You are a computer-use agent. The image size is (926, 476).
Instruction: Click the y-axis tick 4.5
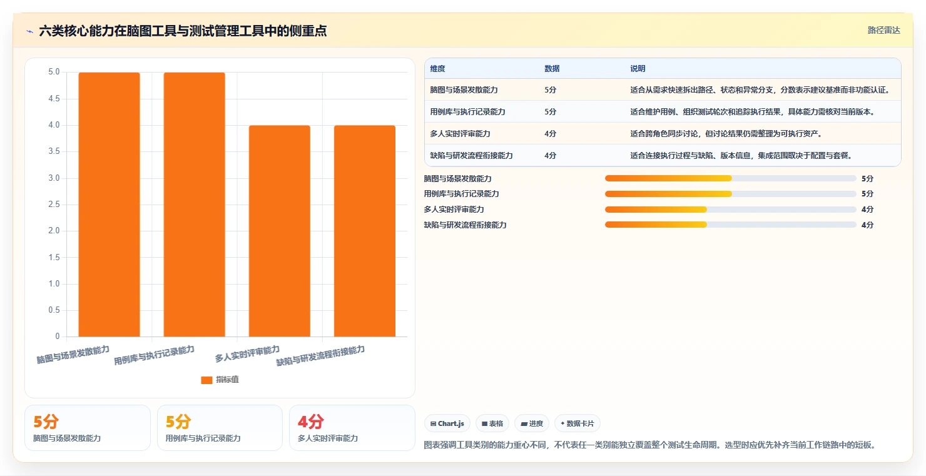click(54, 99)
